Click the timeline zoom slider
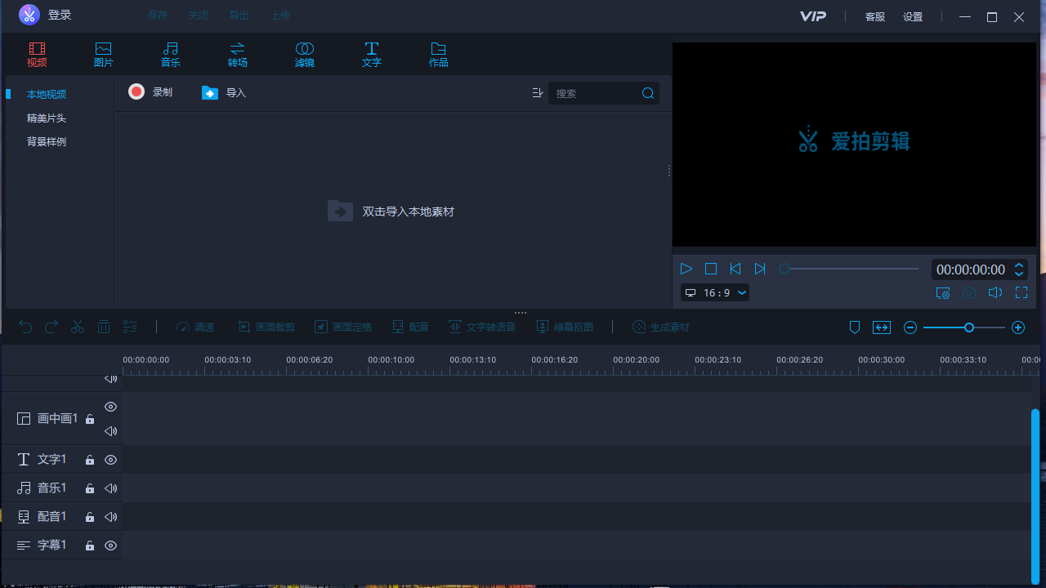This screenshot has width=1046, height=588. pyautogui.click(x=964, y=327)
